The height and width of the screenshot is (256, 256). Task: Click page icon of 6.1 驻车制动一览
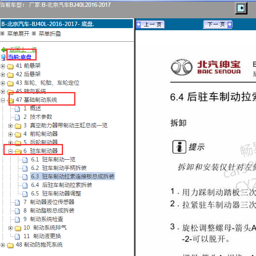pos(25,160)
